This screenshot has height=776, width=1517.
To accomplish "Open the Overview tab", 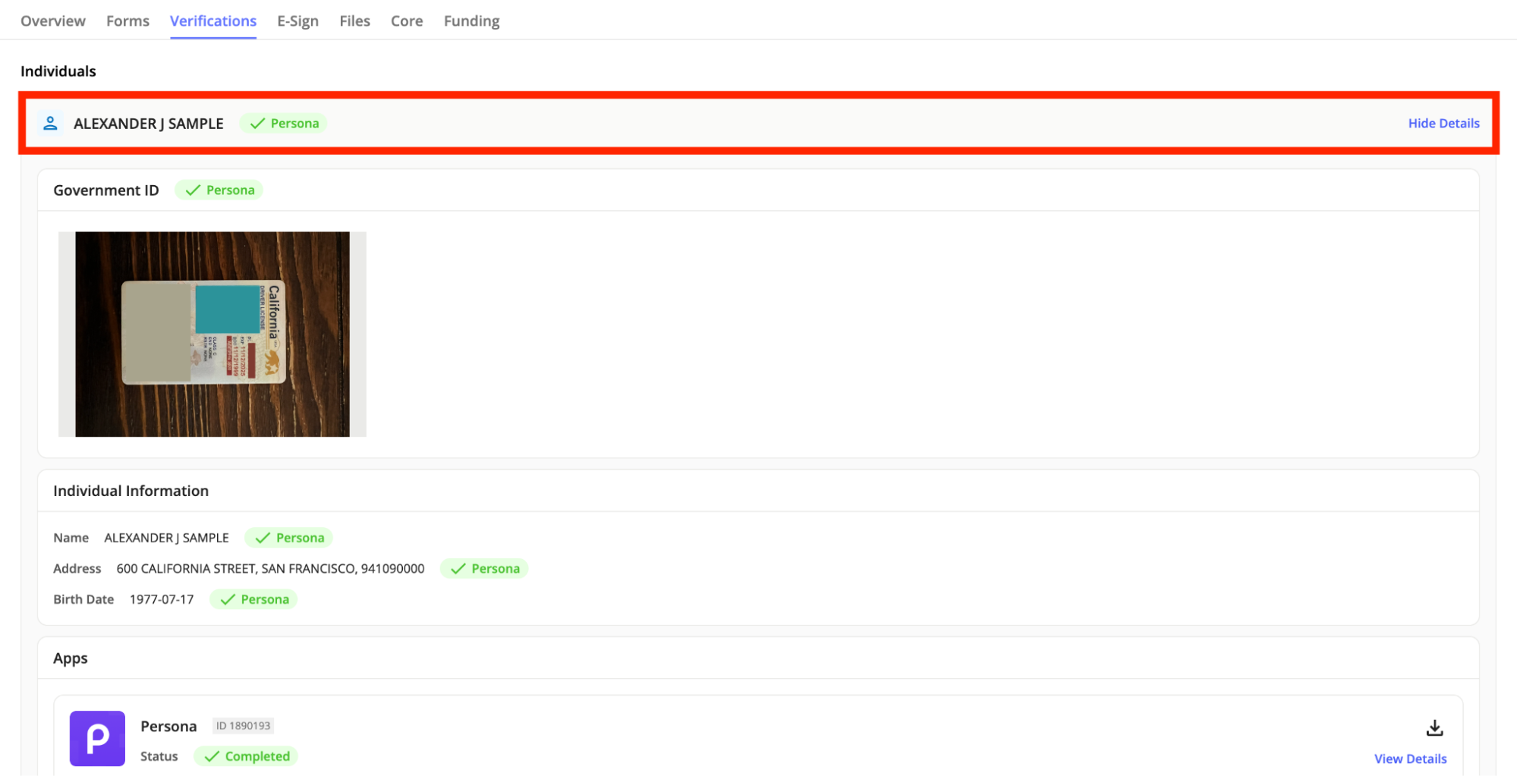I will 52,20.
